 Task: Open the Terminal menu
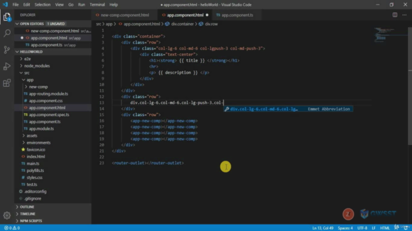pos(97,4)
